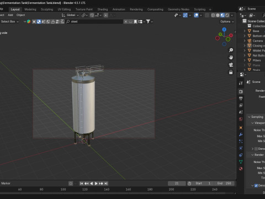Enable the Denoise checkbox under Viewport
Image resolution: width=265 pixels, height=199 pixels.
tap(256, 149)
